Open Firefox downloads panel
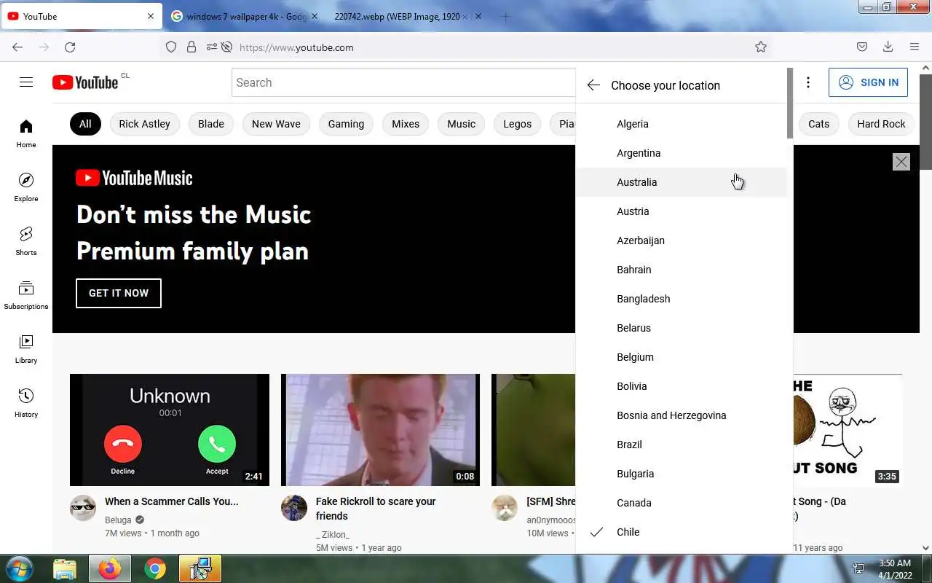 click(888, 47)
